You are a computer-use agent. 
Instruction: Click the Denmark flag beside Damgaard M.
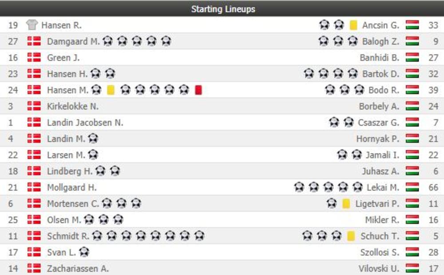[34, 41]
